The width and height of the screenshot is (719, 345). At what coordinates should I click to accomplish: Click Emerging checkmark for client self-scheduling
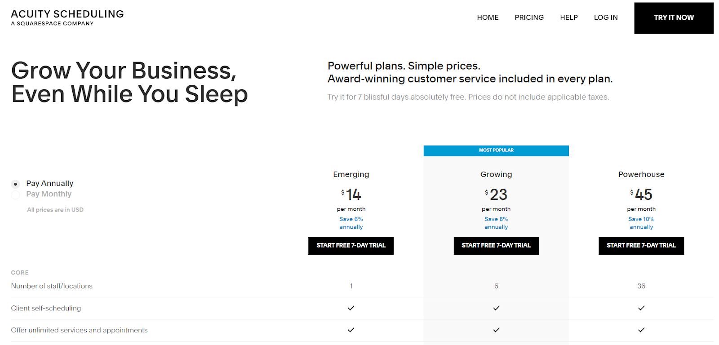coord(351,308)
